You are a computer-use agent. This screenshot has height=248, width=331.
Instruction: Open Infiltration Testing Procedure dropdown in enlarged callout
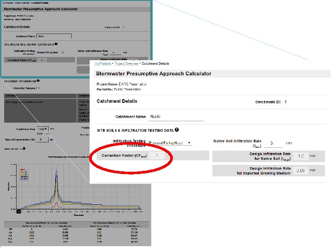click(x=170, y=143)
